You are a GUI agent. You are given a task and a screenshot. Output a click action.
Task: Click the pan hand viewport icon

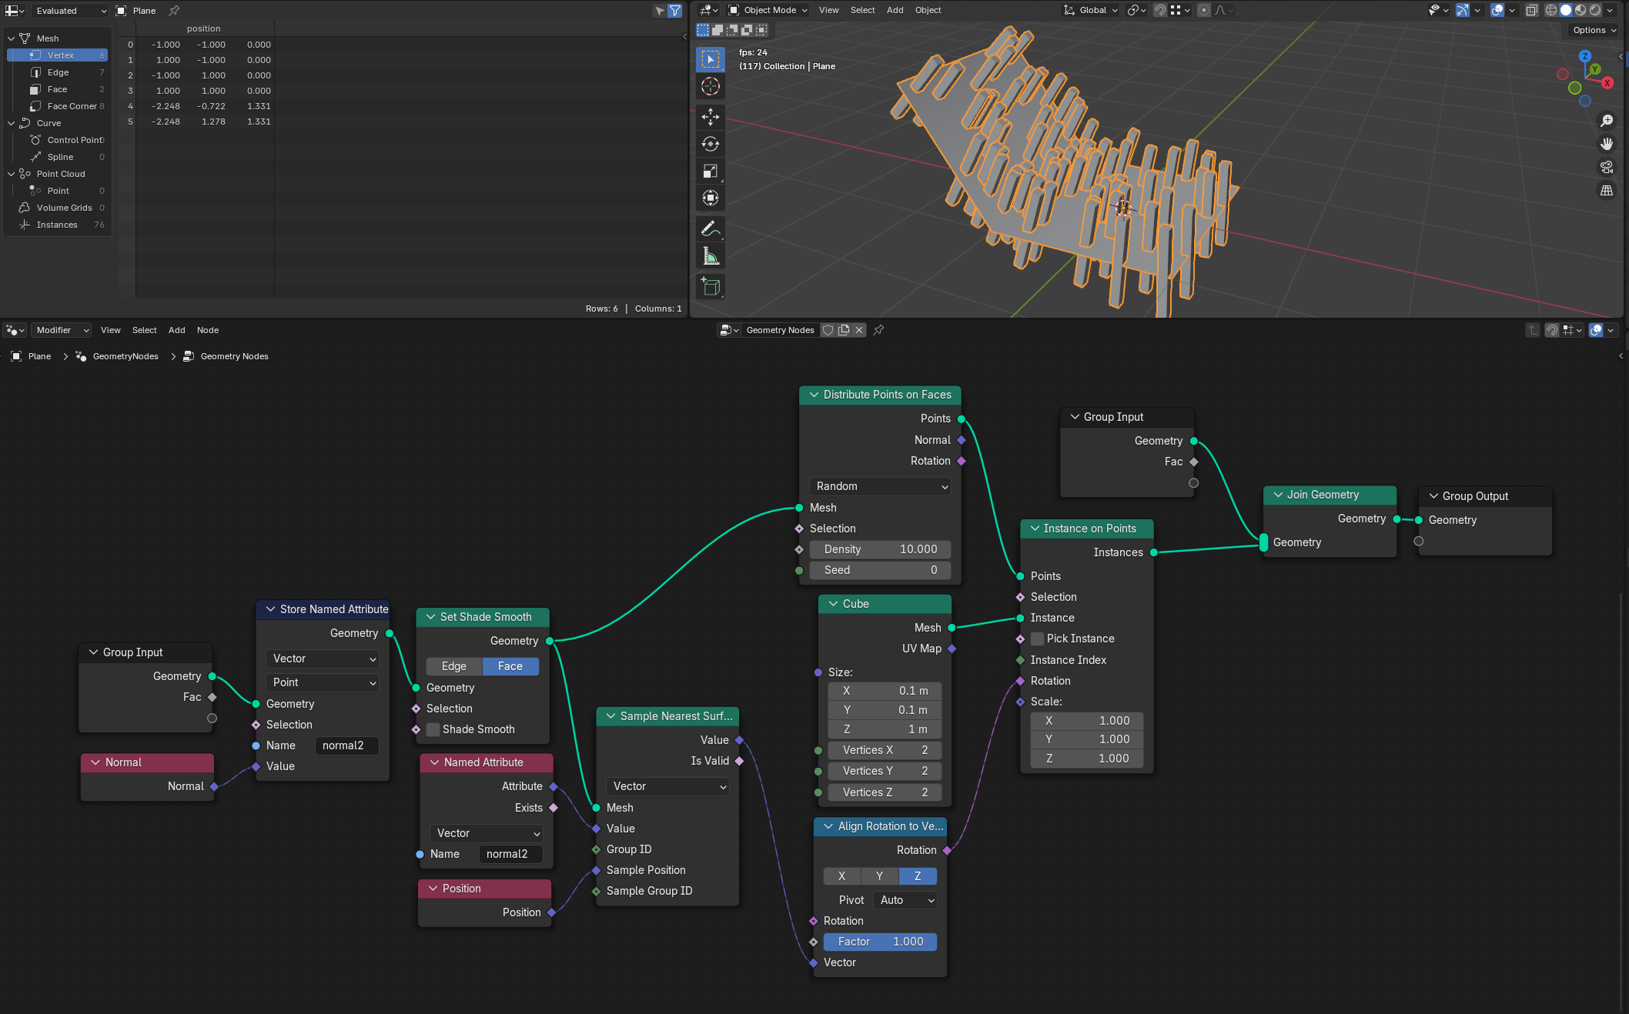pos(1607,144)
